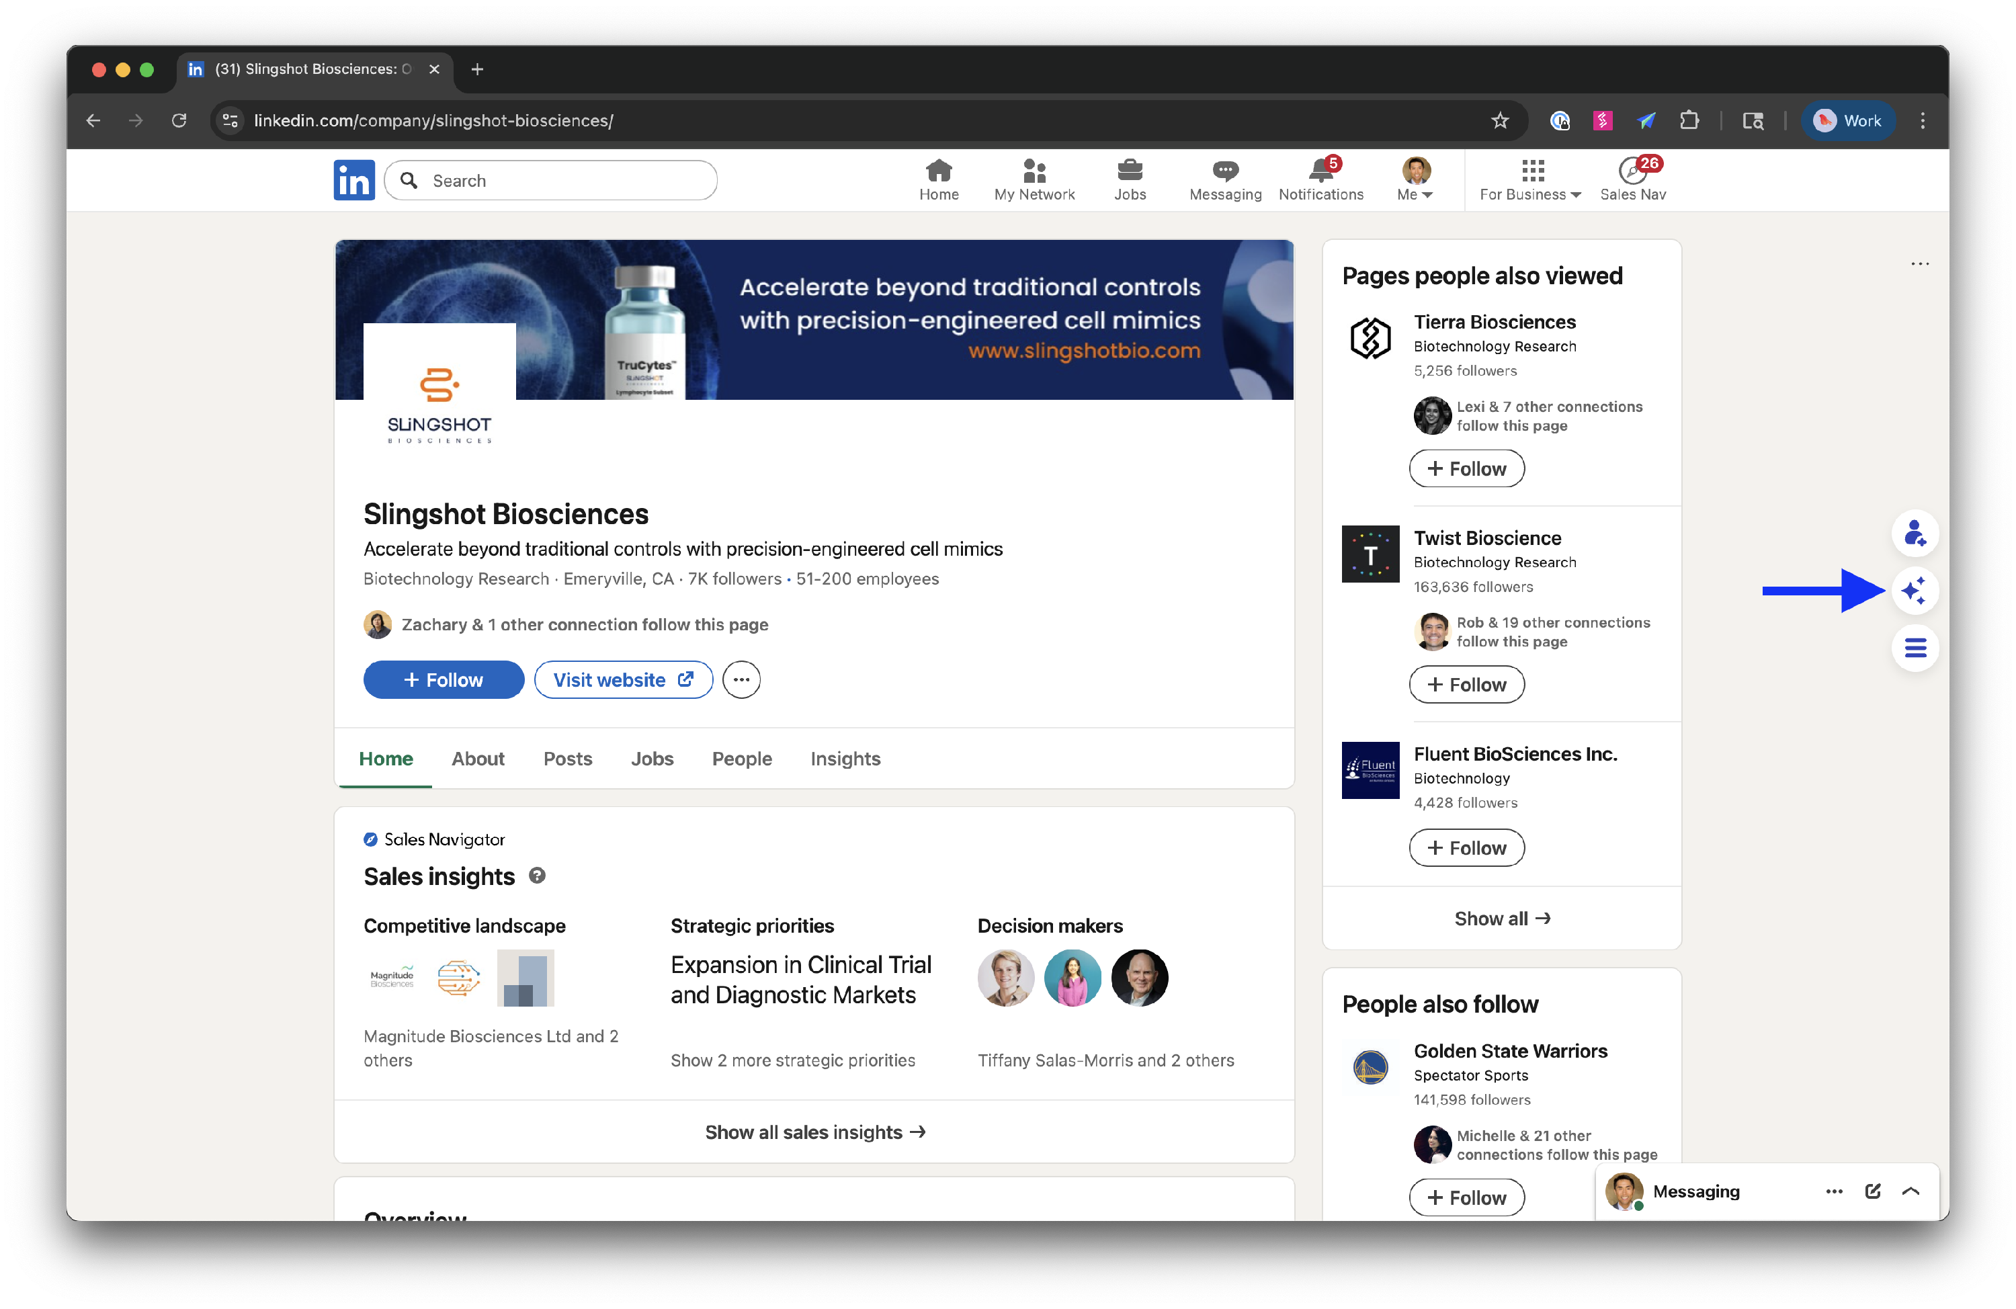Open Tierra Biosciences logo thumbnail
Viewport: 2016px width, 1309px height.
[1370, 339]
